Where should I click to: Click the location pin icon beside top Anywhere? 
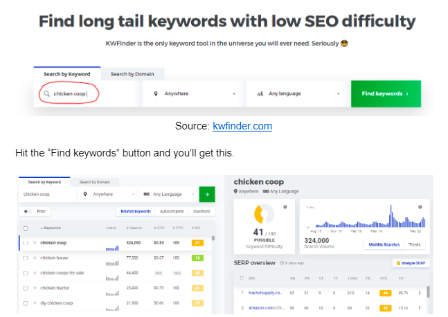click(x=156, y=93)
